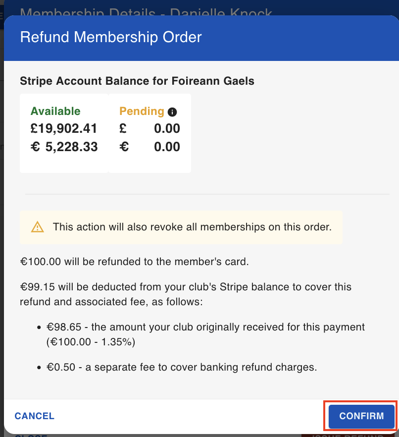Click the pending pound amount 0.00
The width and height of the screenshot is (399, 437).
[x=167, y=128]
